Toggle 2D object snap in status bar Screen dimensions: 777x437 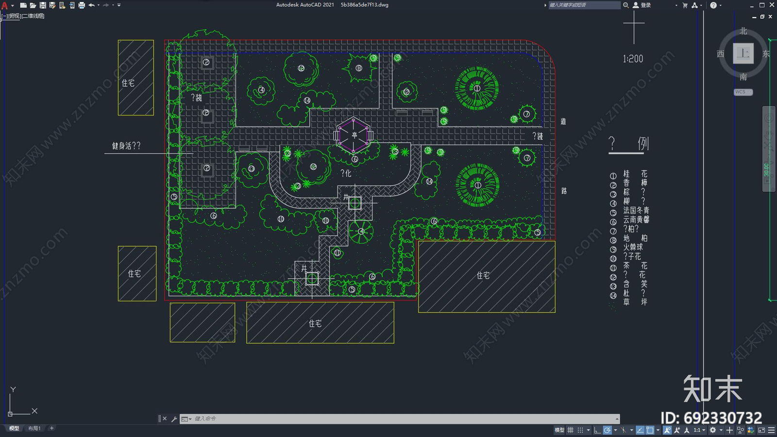point(650,430)
